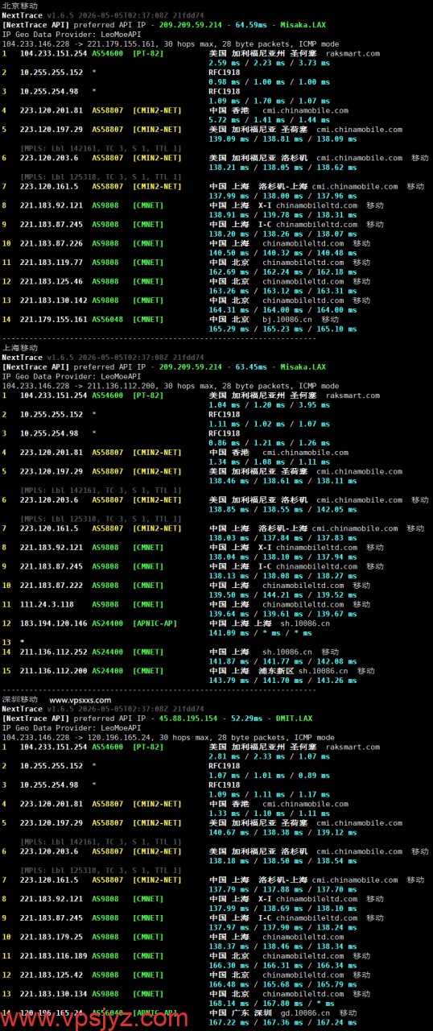
Task: Select hop IP 221.183.87.222
Action: pos(51,586)
